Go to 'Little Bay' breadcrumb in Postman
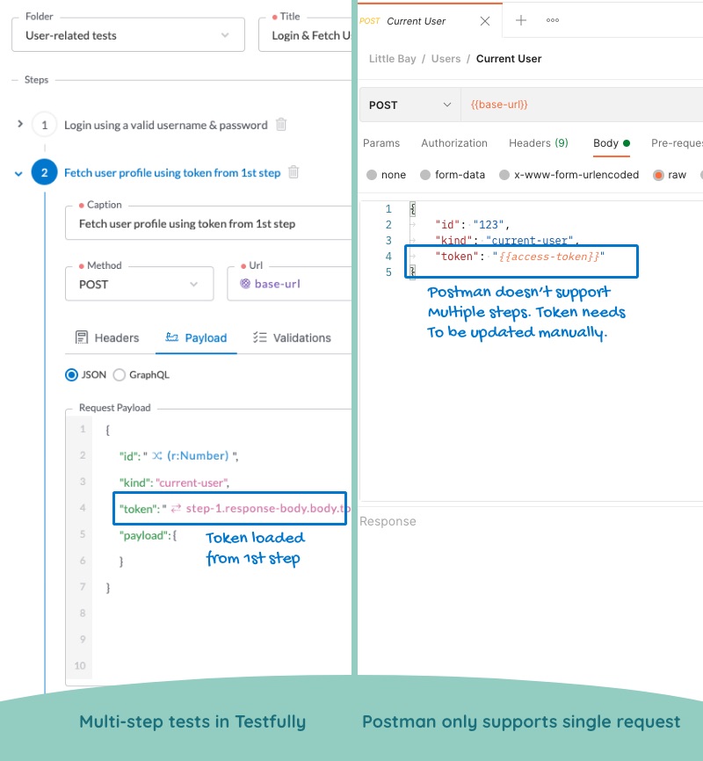The height and width of the screenshot is (761, 703). click(392, 59)
